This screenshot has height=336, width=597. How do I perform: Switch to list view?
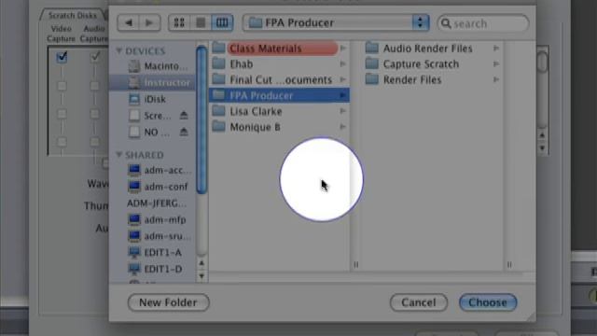click(x=201, y=22)
